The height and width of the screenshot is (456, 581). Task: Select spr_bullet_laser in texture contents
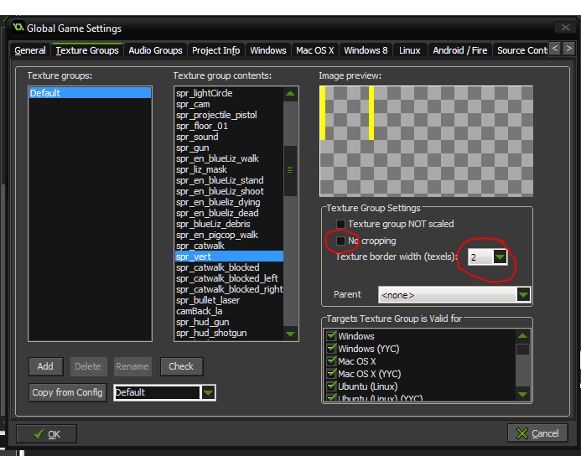click(x=208, y=300)
